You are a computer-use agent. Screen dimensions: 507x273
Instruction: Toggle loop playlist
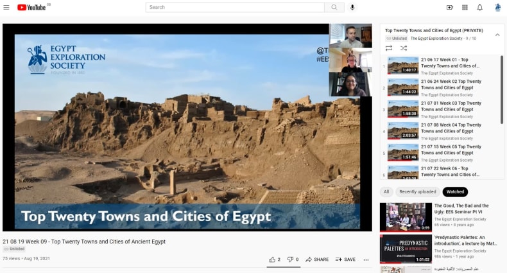389,48
